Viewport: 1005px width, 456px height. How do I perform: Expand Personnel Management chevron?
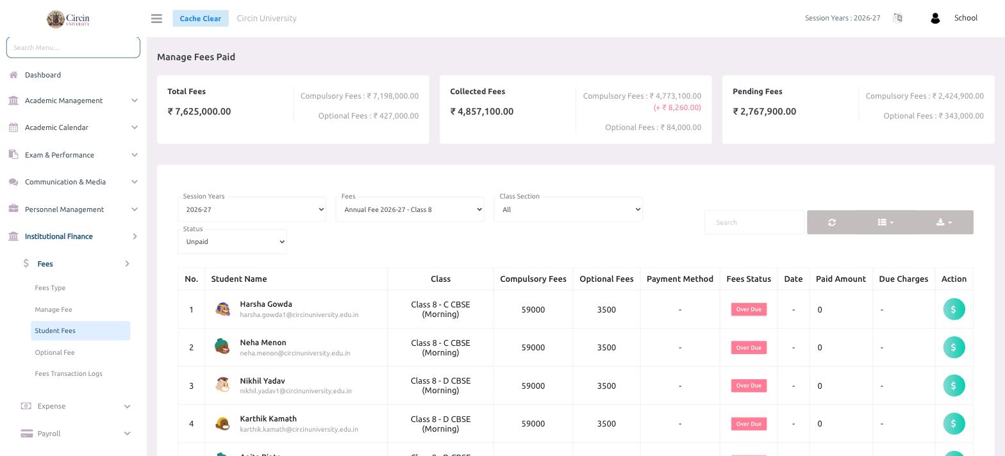[x=135, y=209]
